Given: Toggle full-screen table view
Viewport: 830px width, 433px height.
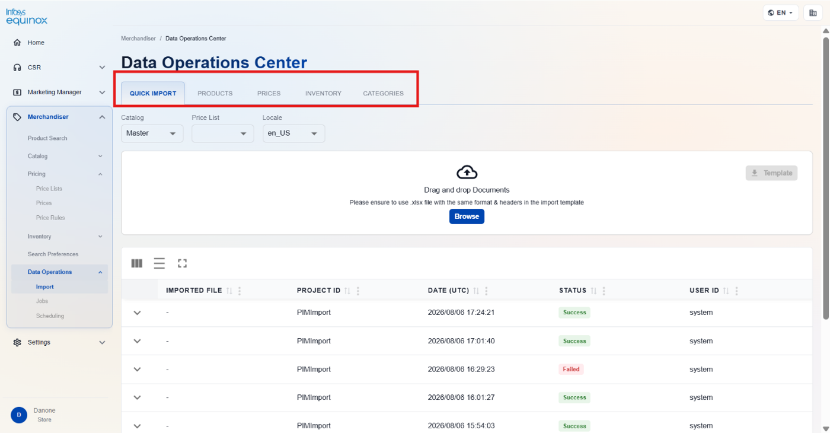Looking at the screenshot, I should [x=182, y=263].
